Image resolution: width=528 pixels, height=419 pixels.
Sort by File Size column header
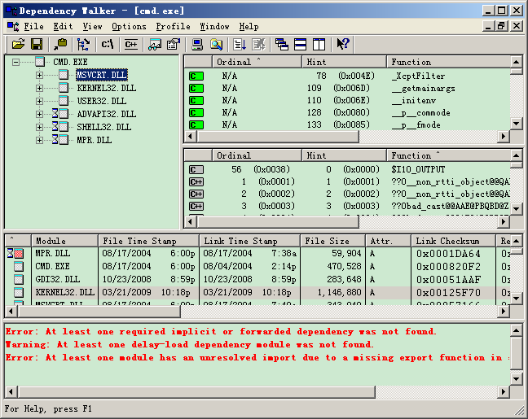[x=332, y=241]
